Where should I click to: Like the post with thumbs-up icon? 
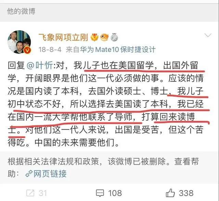pyautogui.click(x=170, y=193)
